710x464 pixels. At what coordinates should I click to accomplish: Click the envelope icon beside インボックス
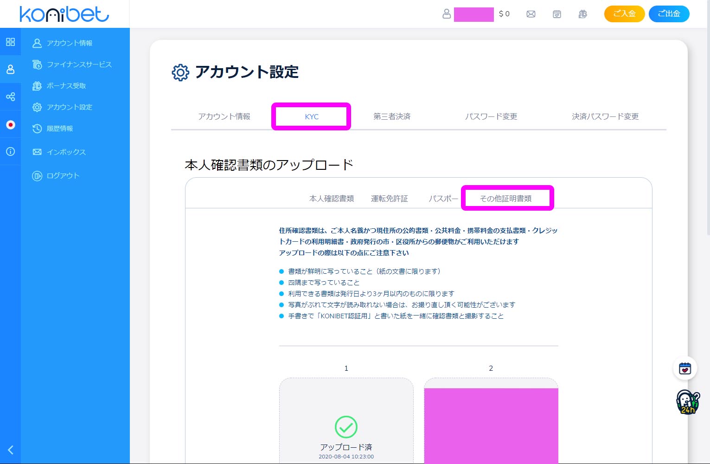[37, 152]
